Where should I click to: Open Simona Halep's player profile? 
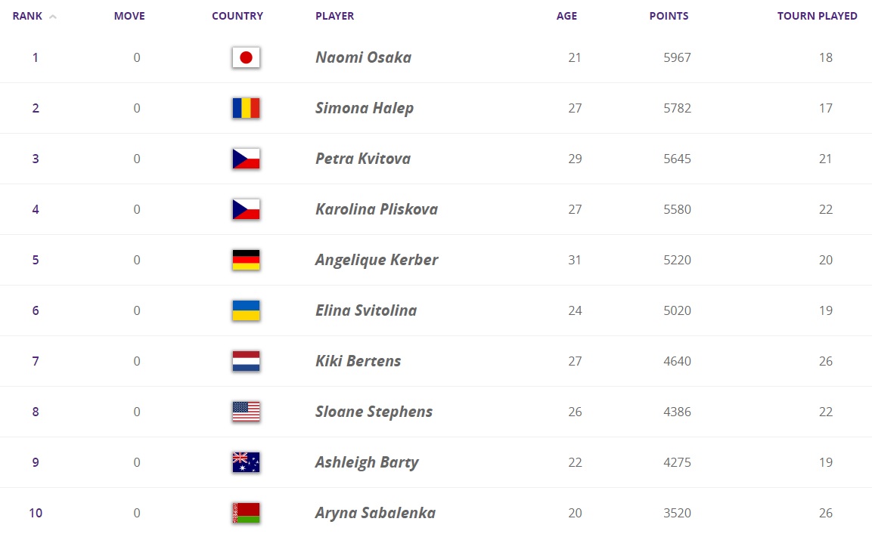coord(364,108)
